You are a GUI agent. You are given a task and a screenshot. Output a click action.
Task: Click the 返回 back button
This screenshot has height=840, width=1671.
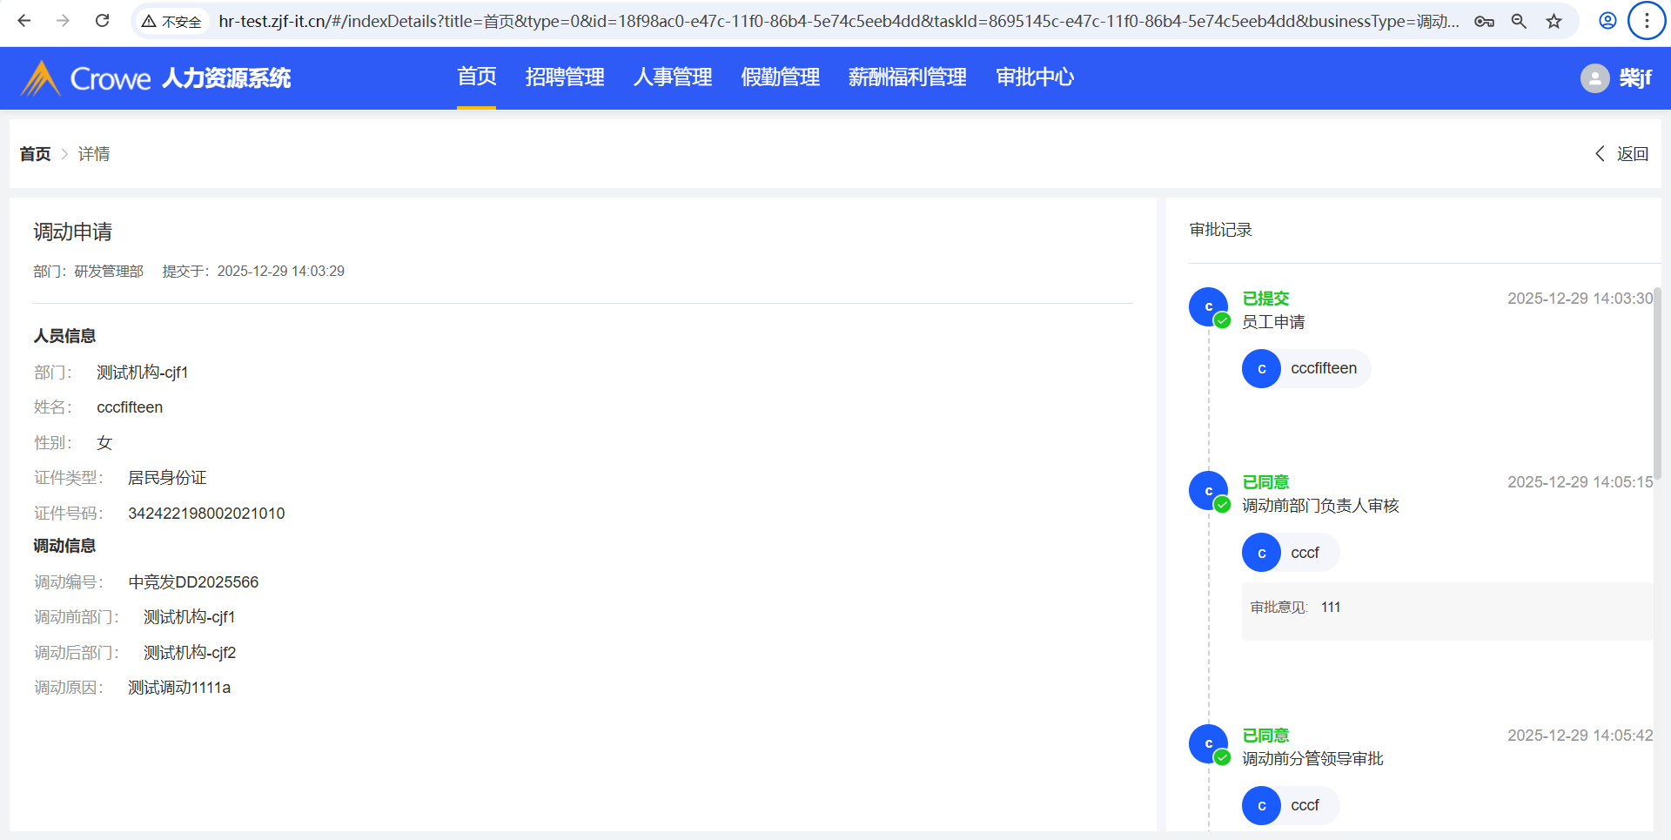(x=1622, y=154)
